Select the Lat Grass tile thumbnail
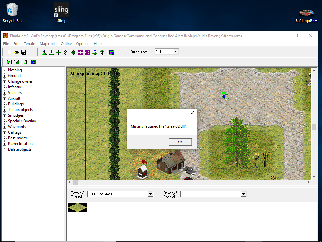Image resolution: width=322 pixels, height=242 pixels. click(x=78, y=208)
